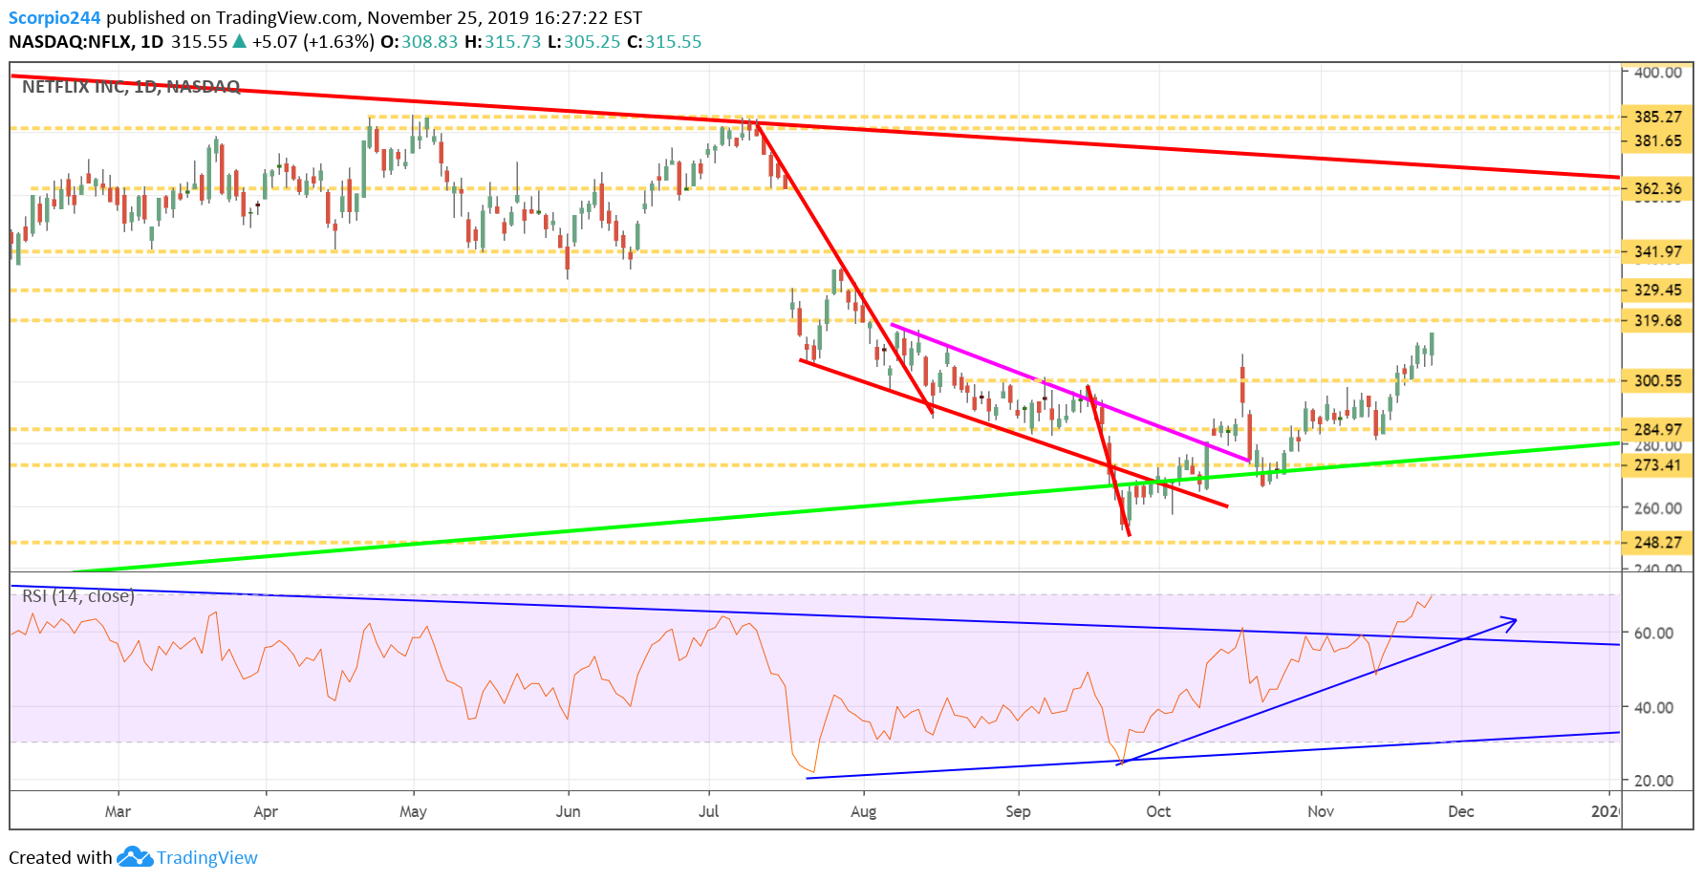Click the Sep label on time axis
This screenshot has width=1703, height=882.
click(1018, 811)
